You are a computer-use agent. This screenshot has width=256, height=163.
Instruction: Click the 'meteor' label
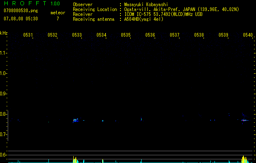[x=58, y=13]
